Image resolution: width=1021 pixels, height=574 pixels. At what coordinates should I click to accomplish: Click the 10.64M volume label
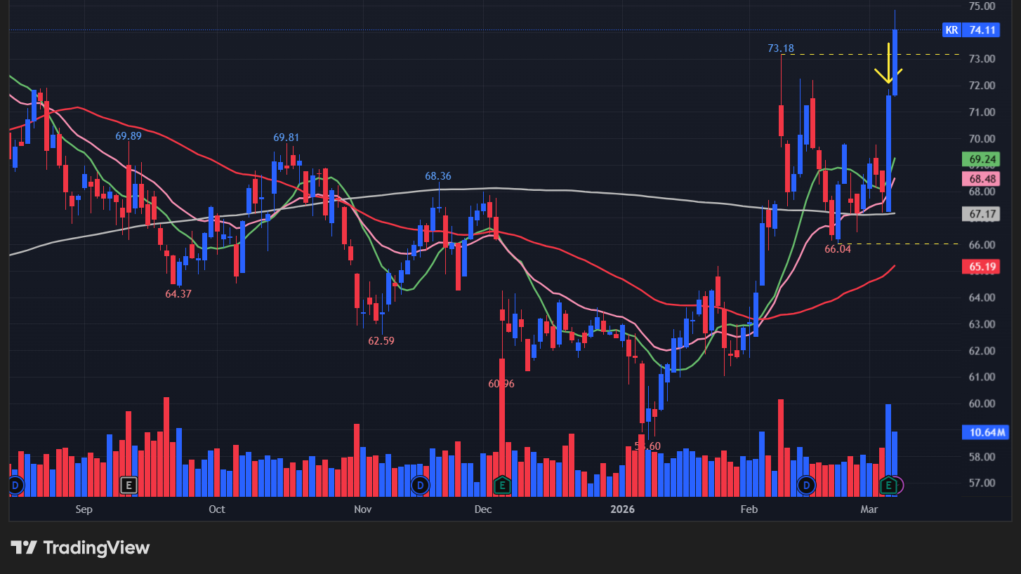pos(983,432)
